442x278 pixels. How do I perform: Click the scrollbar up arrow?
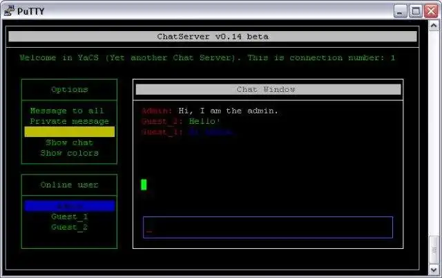point(434,26)
